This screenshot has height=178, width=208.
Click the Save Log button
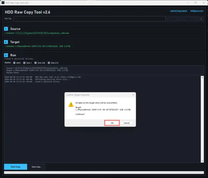pos(36,167)
